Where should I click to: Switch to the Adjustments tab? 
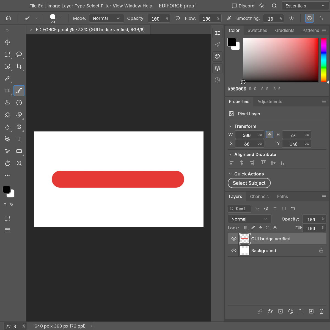[x=269, y=101]
